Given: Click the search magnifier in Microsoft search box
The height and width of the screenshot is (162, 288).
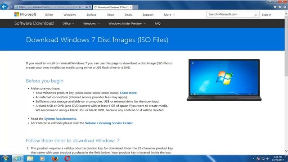Looking at the screenshot, I should click(256, 15).
